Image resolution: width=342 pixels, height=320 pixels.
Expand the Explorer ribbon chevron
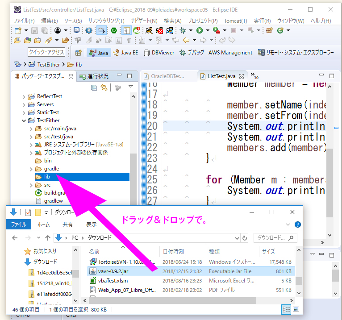(x=288, y=224)
